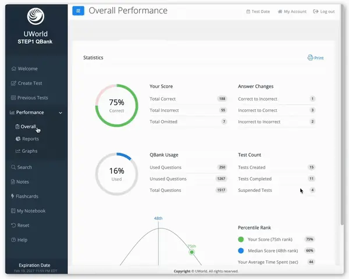Click the Log out link
This screenshot has height=279, width=349.
click(324, 12)
